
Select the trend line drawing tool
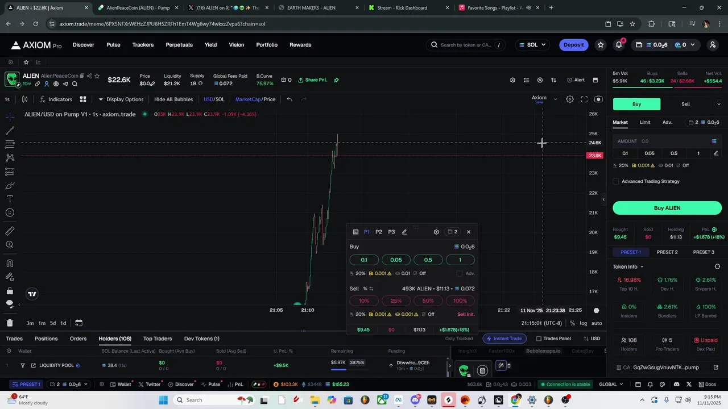tap(10, 130)
